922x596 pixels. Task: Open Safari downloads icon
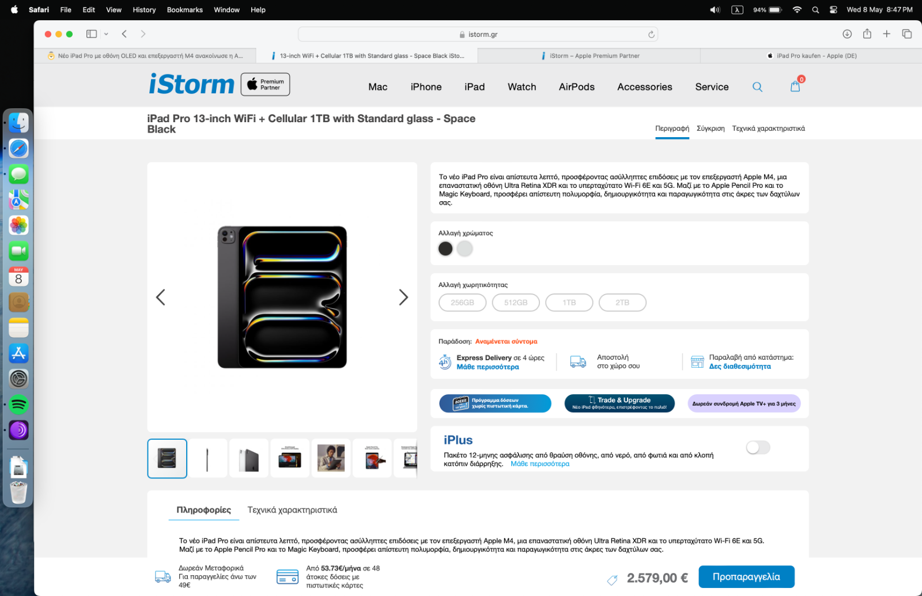point(847,34)
